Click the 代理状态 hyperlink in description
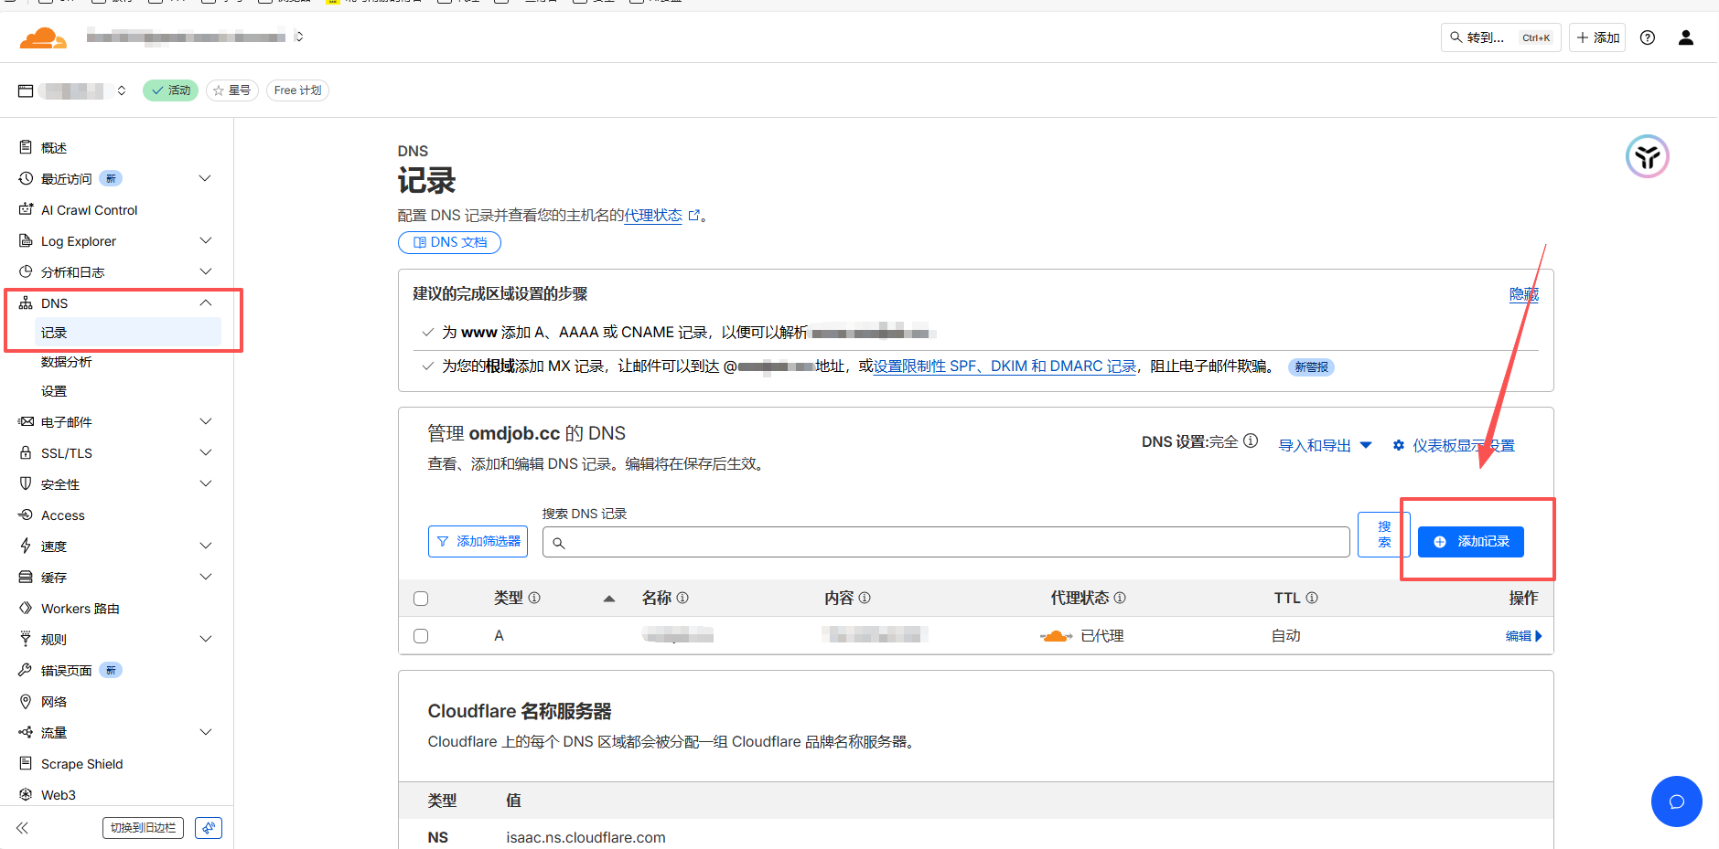The height and width of the screenshot is (849, 1719). 653,216
